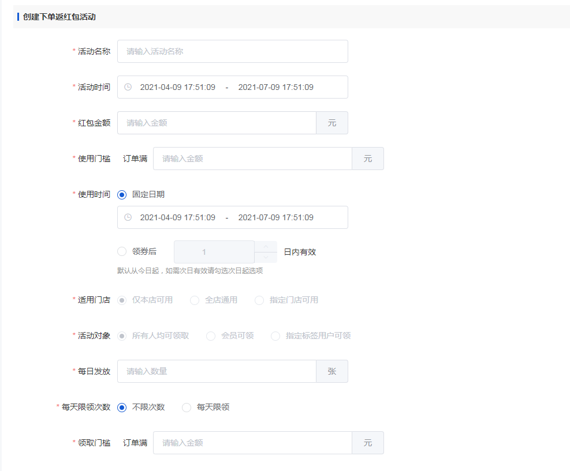Click the 日内有效 label

point(300,252)
